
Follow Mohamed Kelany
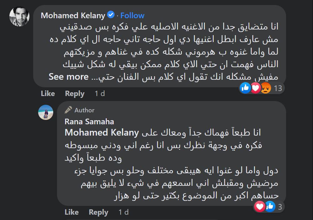coord(132,15)
